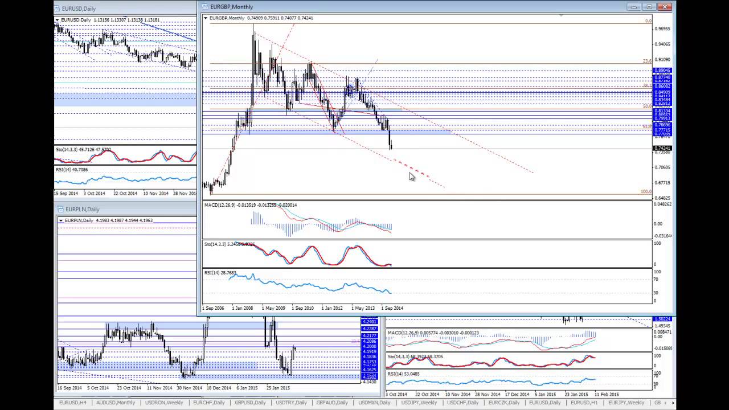Image resolution: width=729 pixels, height=410 pixels.
Task: Click the EURPLN,Daily window title bar
Action: pyautogui.click(x=126, y=209)
